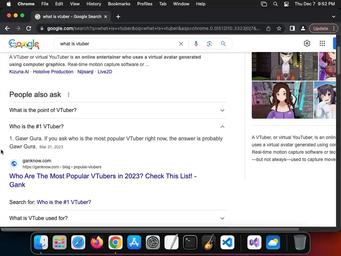Open the Help menu
The height and width of the screenshot is (256, 341).
(x=200, y=4)
